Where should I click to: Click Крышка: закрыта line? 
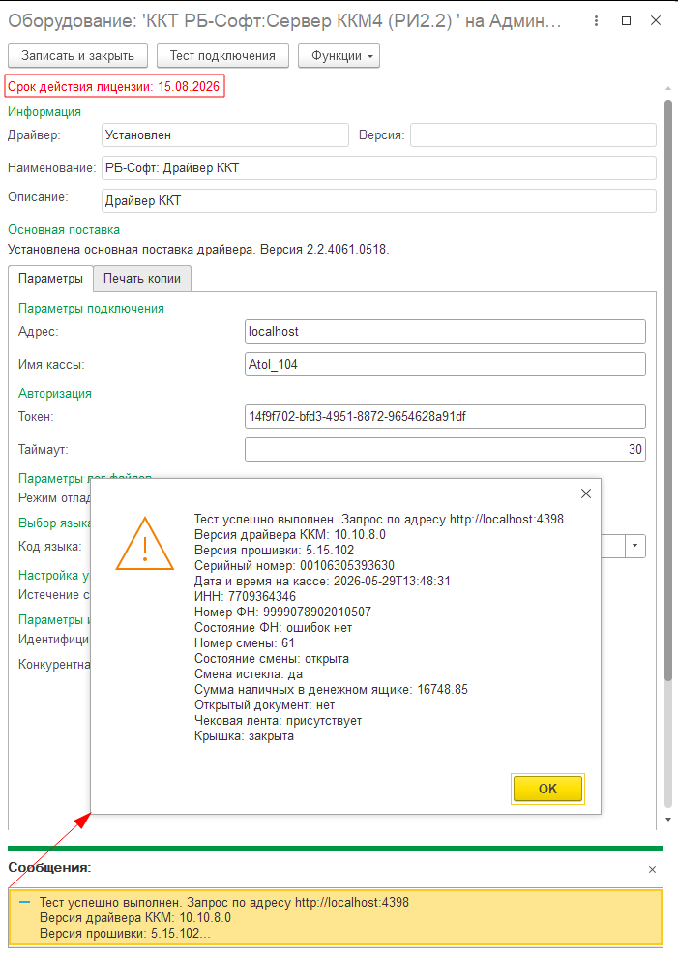tap(244, 736)
